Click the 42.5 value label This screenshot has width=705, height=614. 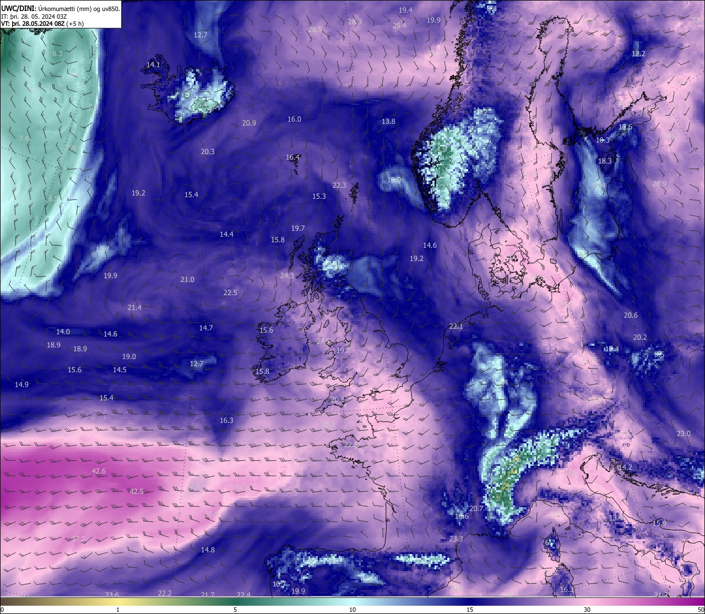click(x=137, y=491)
